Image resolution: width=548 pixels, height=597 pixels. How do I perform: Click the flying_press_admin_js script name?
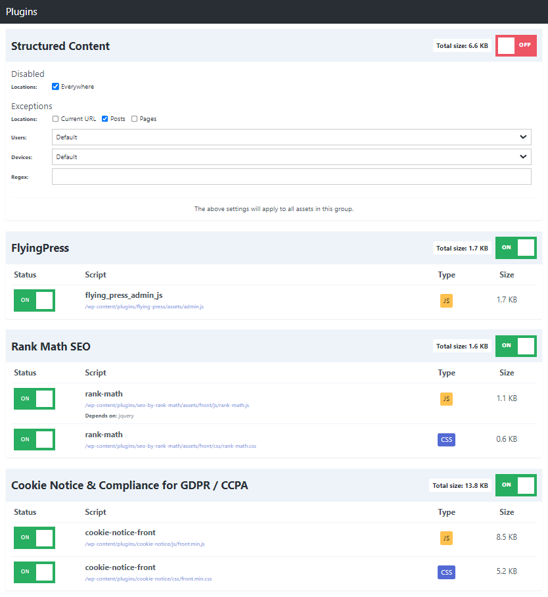click(x=124, y=295)
